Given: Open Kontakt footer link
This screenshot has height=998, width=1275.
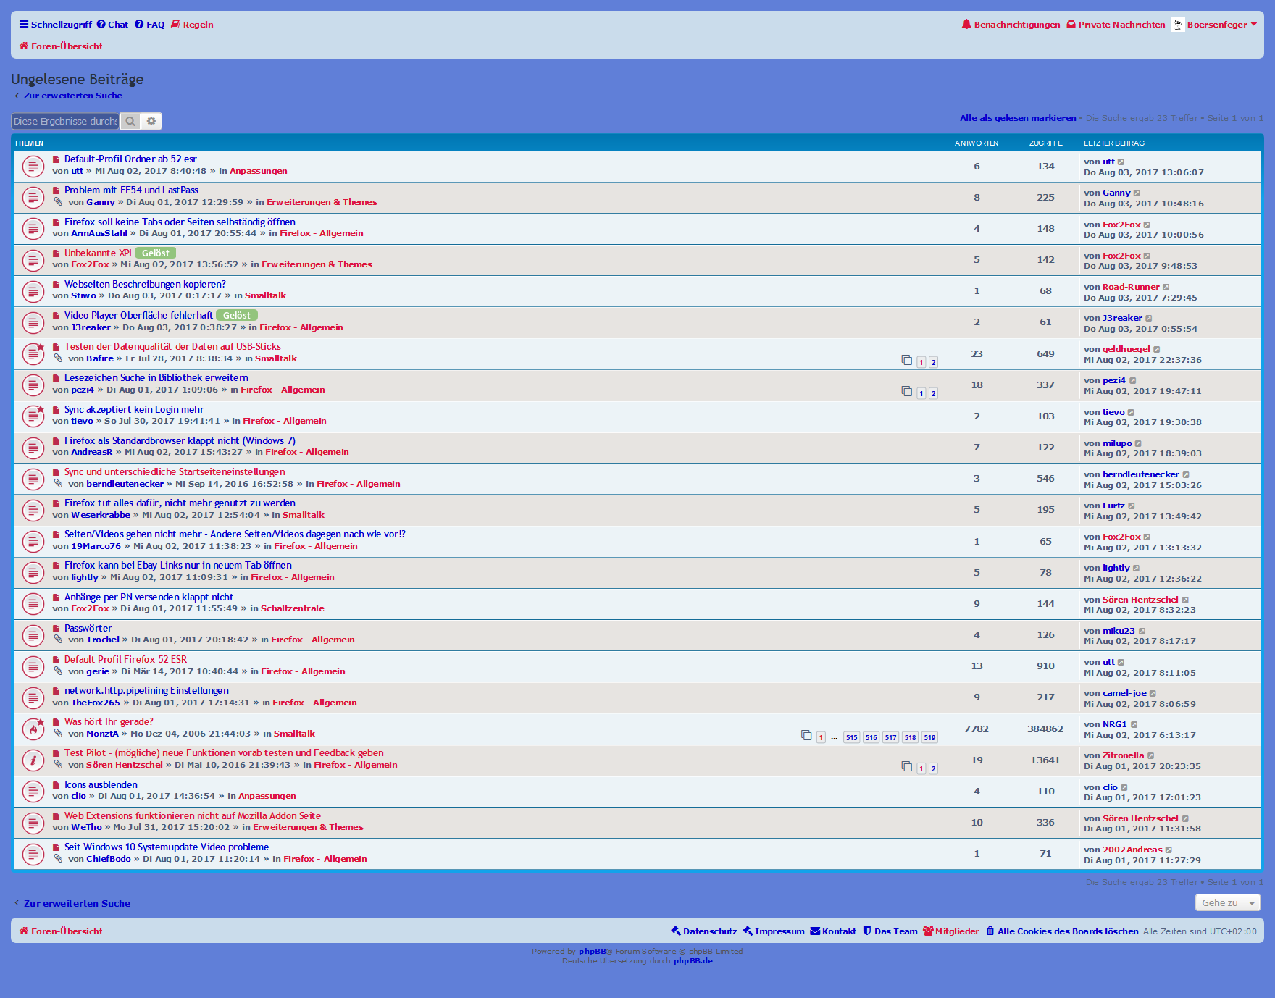Looking at the screenshot, I should pyautogui.click(x=833, y=931).
